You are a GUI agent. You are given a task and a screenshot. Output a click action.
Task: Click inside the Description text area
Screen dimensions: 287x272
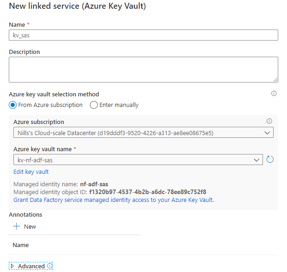click(143, 70)
